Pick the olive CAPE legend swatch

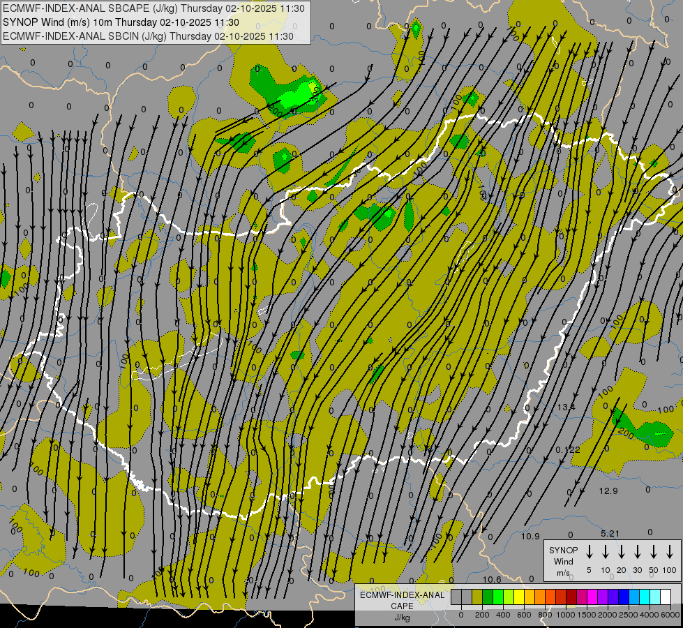(x=477, y=597)
